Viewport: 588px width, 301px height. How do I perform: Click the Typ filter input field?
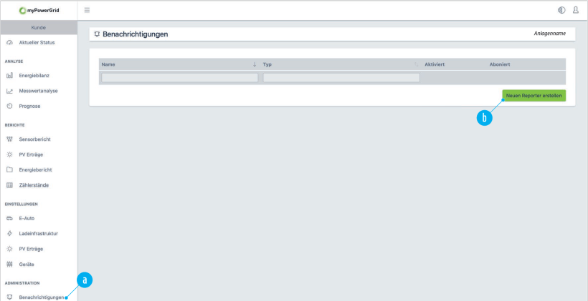tap(341, 77)
